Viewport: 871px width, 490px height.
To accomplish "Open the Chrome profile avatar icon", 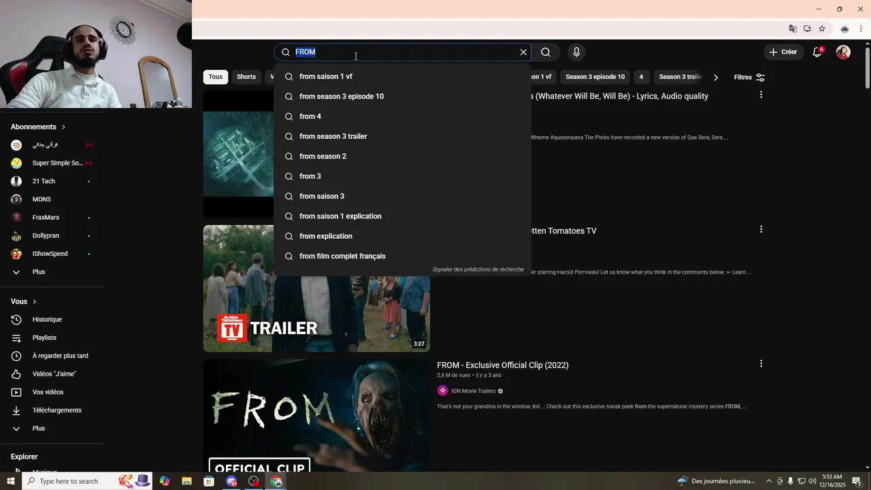I will [844, 29].
